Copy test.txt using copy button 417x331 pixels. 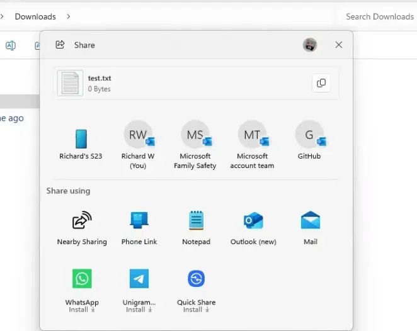pos(321,83)
